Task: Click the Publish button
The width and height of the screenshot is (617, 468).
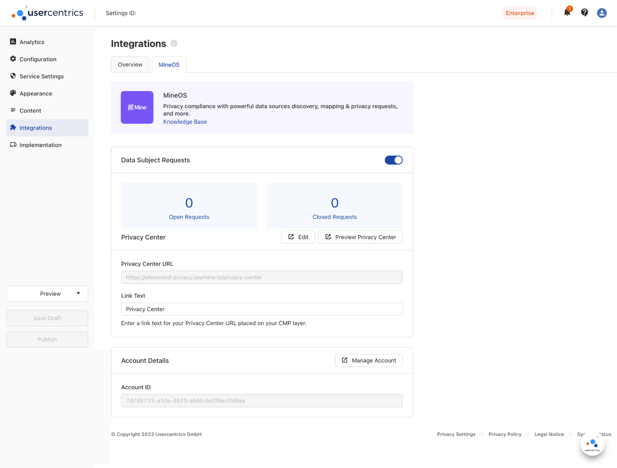Action: [x=47, y=339]
